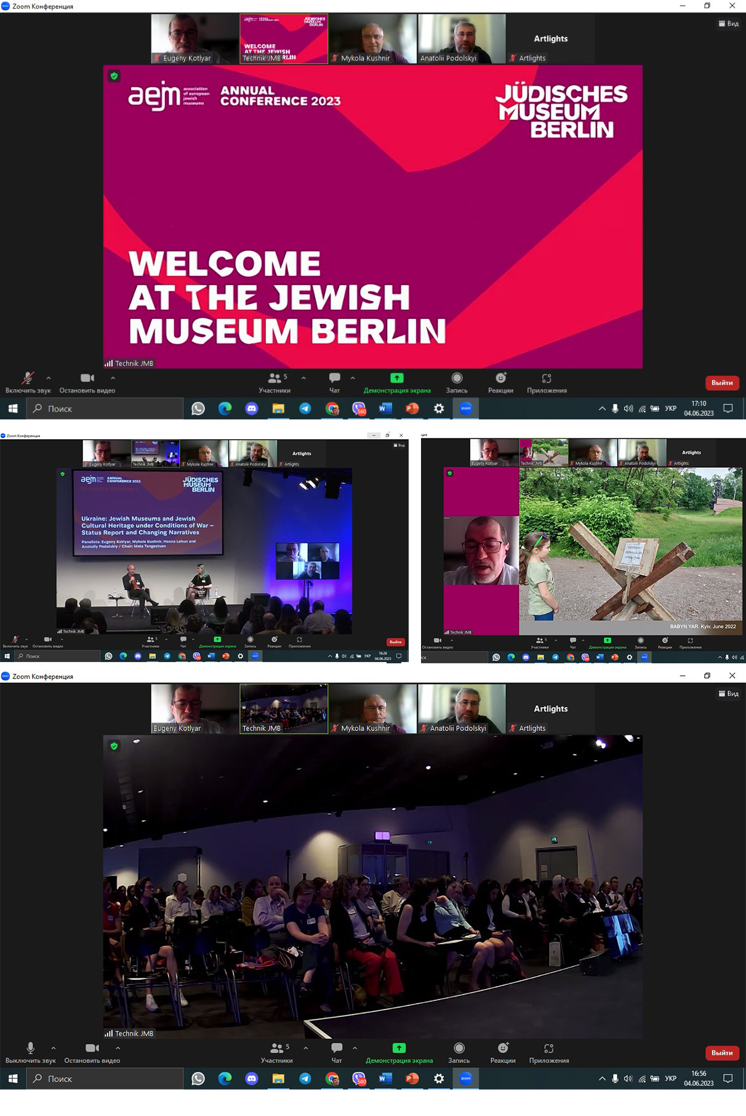The image size is (746, 1116).
Task: Switch УКР keyboard language in the 16:56 taskbar
Action: [671, 1078]
